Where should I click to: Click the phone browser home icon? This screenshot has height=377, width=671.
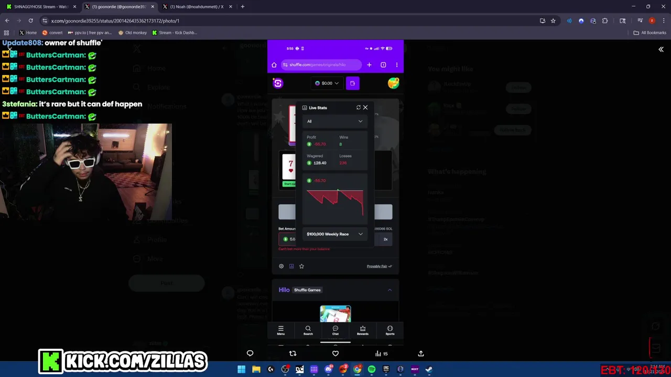click(x=274, y=65)
